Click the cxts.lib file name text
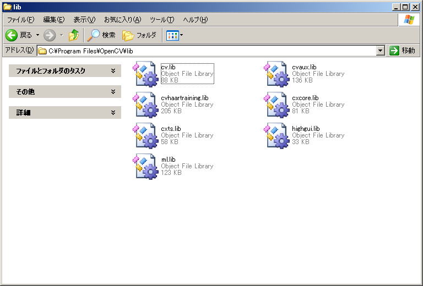This screenshot has height=286, width=423. [171, 129]
